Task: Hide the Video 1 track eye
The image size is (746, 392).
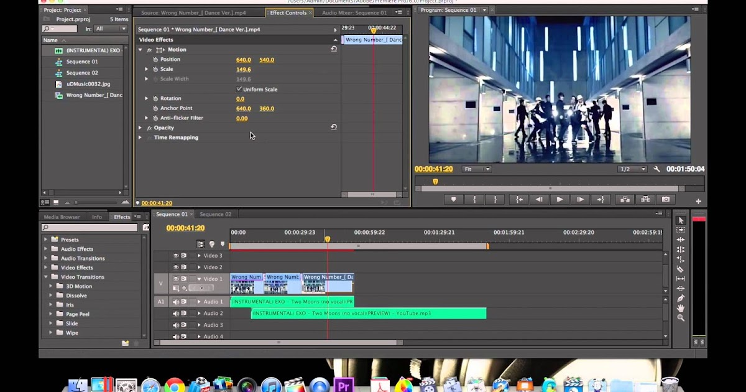Action: coord(176,279)
